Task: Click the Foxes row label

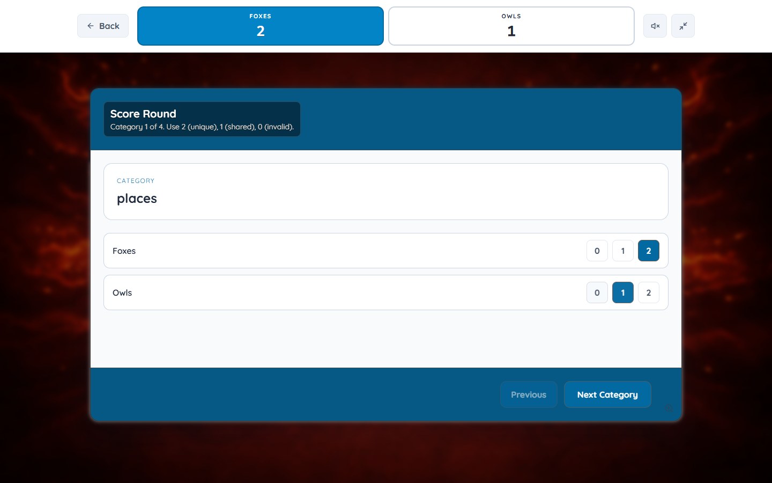Action: tap(124, 251)
